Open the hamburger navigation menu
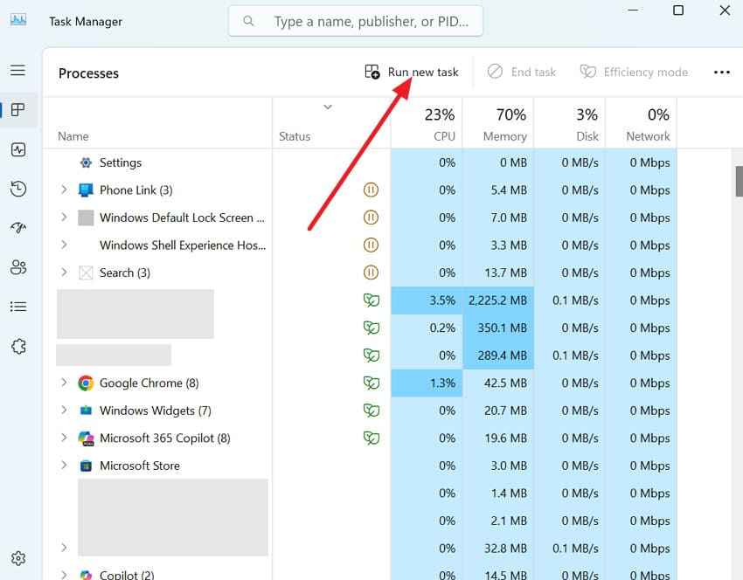Viewport: 743px width, 580px height. [18, 70]
